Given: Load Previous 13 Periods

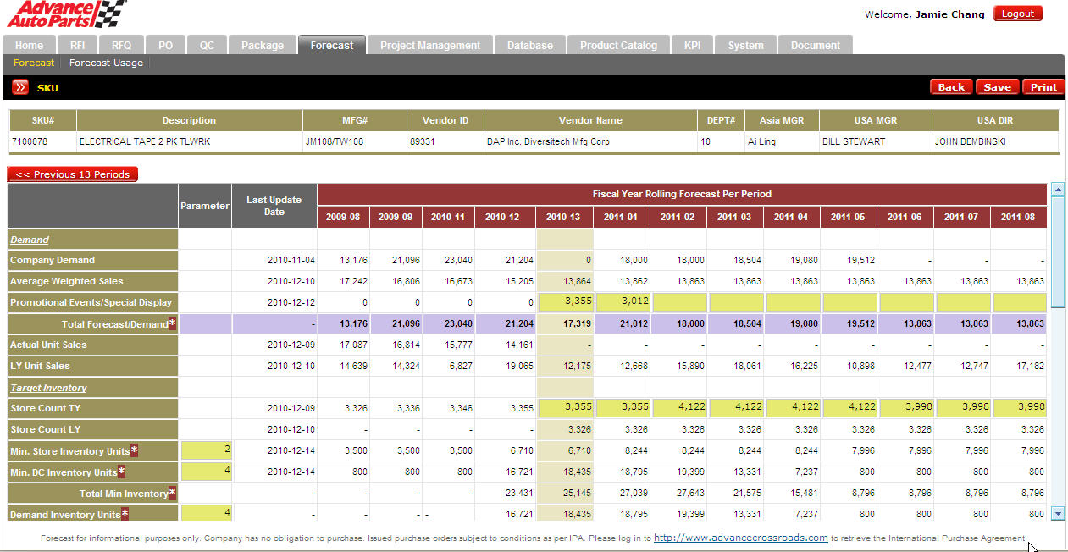Looking at the screenshot, I should [x=73, y=174].
